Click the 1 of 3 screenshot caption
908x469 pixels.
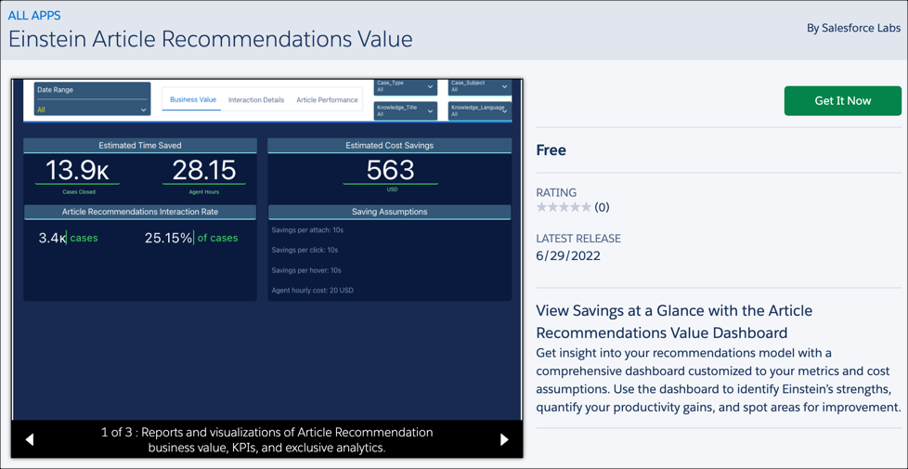pos(266,440)
